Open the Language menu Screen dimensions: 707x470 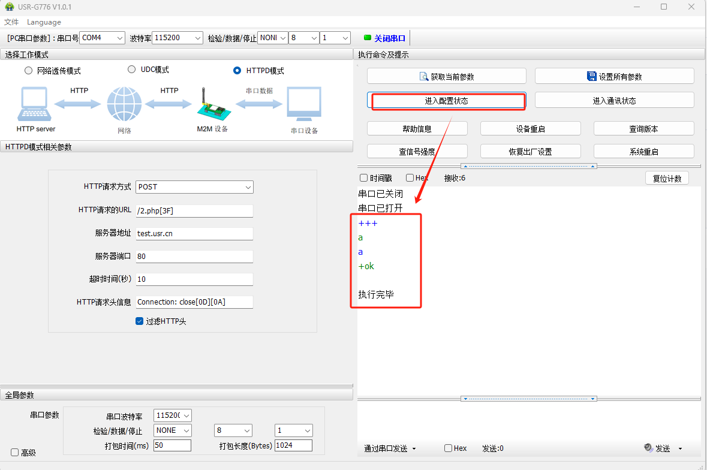(x=44, y=22)
